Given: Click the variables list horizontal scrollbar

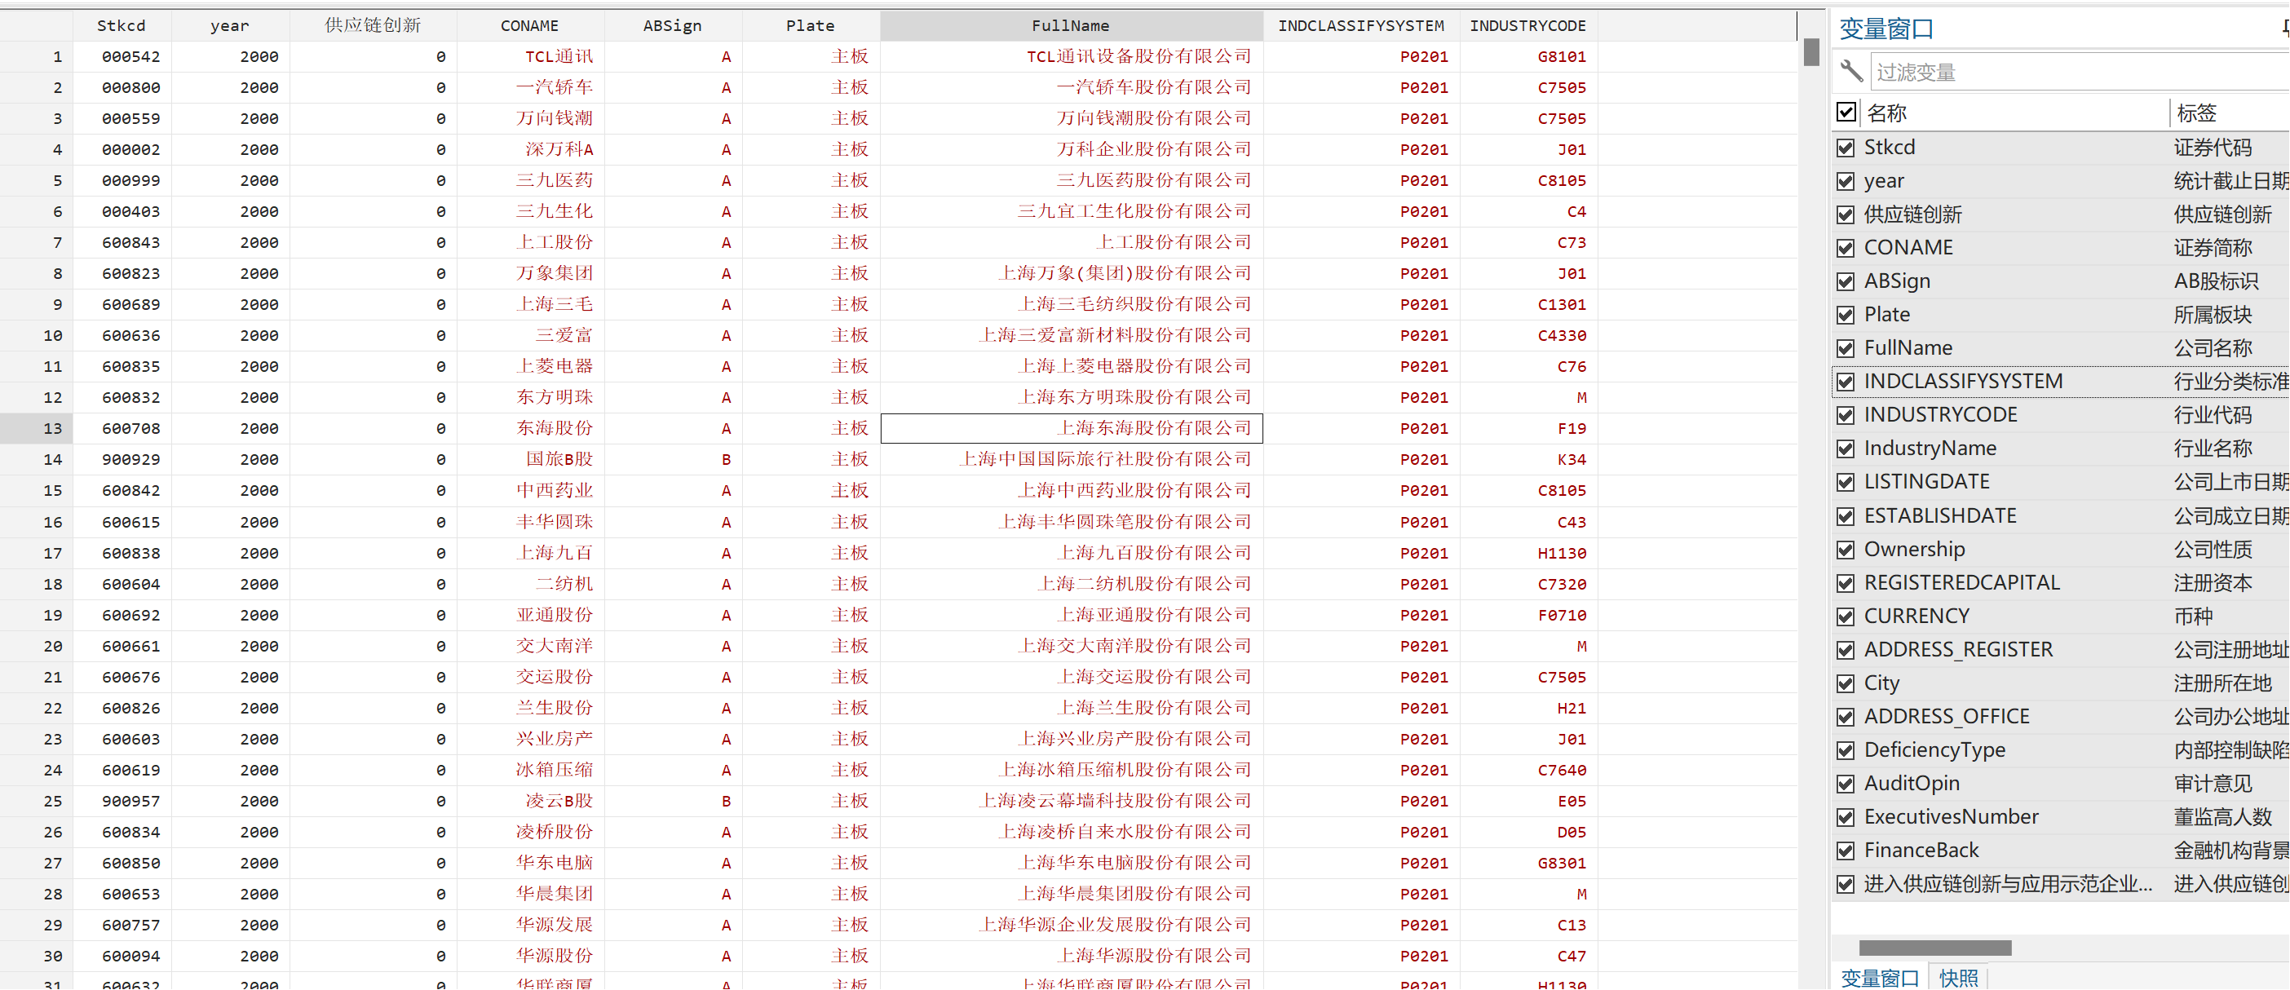Looking at the screenshot, I should pyautogui.click(x=1934, y=948).
